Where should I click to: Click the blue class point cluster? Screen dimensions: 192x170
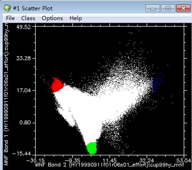coord(158,83)
